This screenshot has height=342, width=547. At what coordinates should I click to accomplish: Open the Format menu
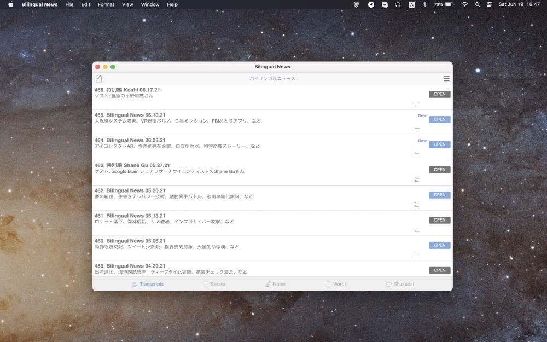(106, 4)
